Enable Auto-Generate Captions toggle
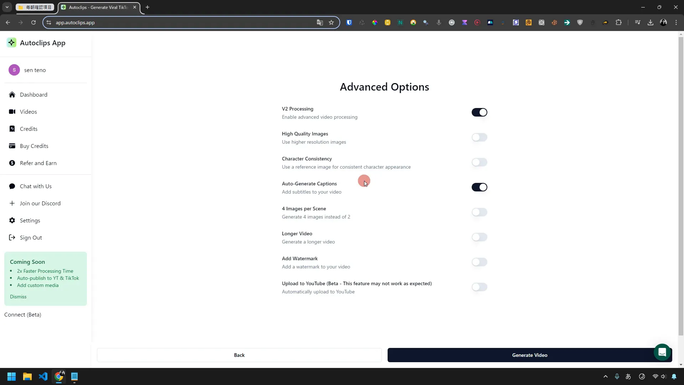684x385 pixels. [x=480, y=187]
